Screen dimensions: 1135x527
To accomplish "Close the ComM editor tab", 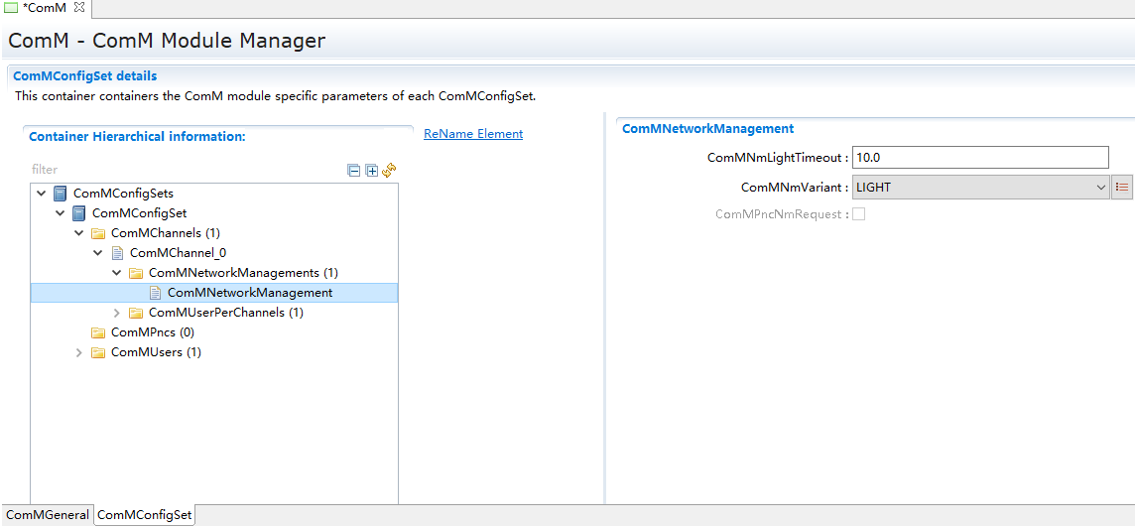I will [x=79, y=8].
